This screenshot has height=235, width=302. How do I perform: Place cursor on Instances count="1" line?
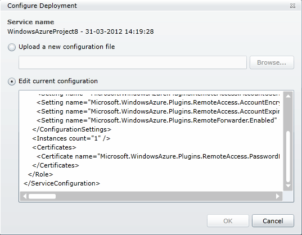pyautogui.click(x=71, y=138)
